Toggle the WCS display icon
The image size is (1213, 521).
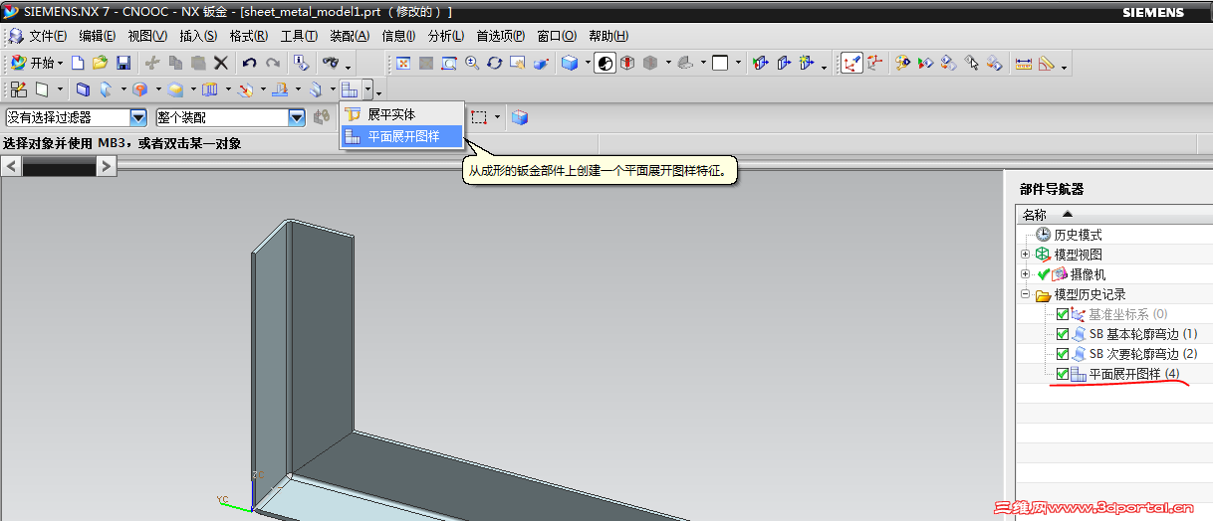coord(850,63)
